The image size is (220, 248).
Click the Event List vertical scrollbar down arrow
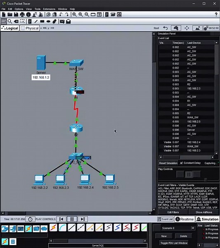pyautogui.click(x=216, y=153)
